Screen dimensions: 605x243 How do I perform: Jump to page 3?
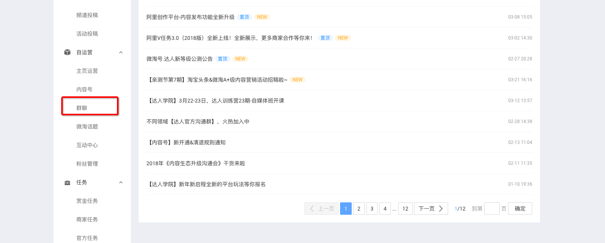(372, 209)
